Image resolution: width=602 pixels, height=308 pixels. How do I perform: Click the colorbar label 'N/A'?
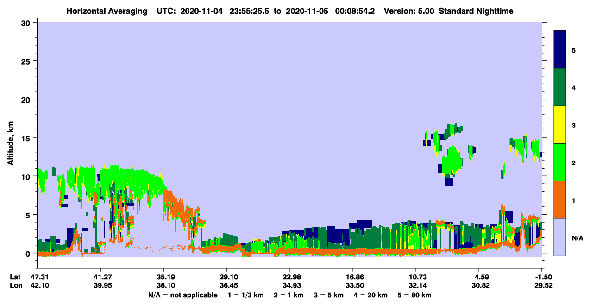pyautogui.click(x=577, y=238)
